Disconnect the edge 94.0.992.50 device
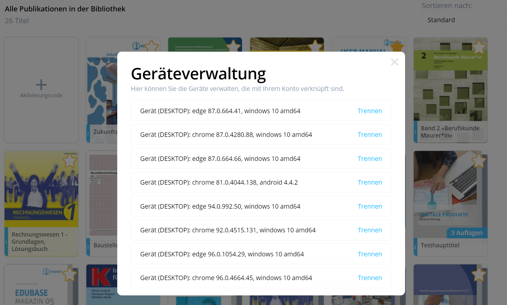 click(370, 206)
